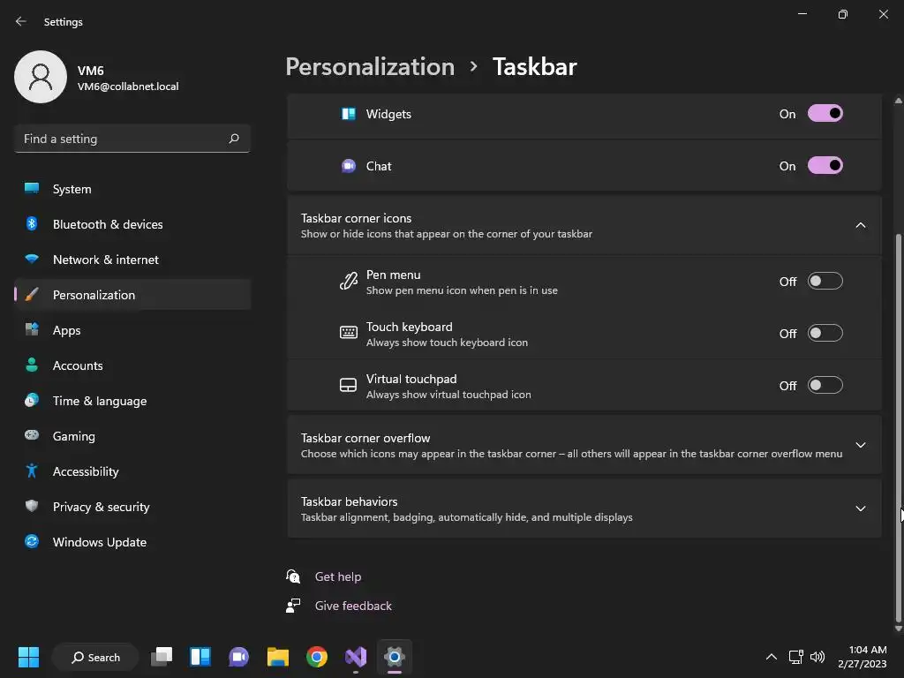Open the volume icon in system tray
Viewport: 904px width, 678px height.
(817, 657)
